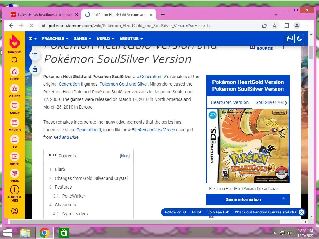The width and height of the screenshot is (319, 239).
Task: Hide the Contents box
Action: pyautogui.click(x=125, y=156)
